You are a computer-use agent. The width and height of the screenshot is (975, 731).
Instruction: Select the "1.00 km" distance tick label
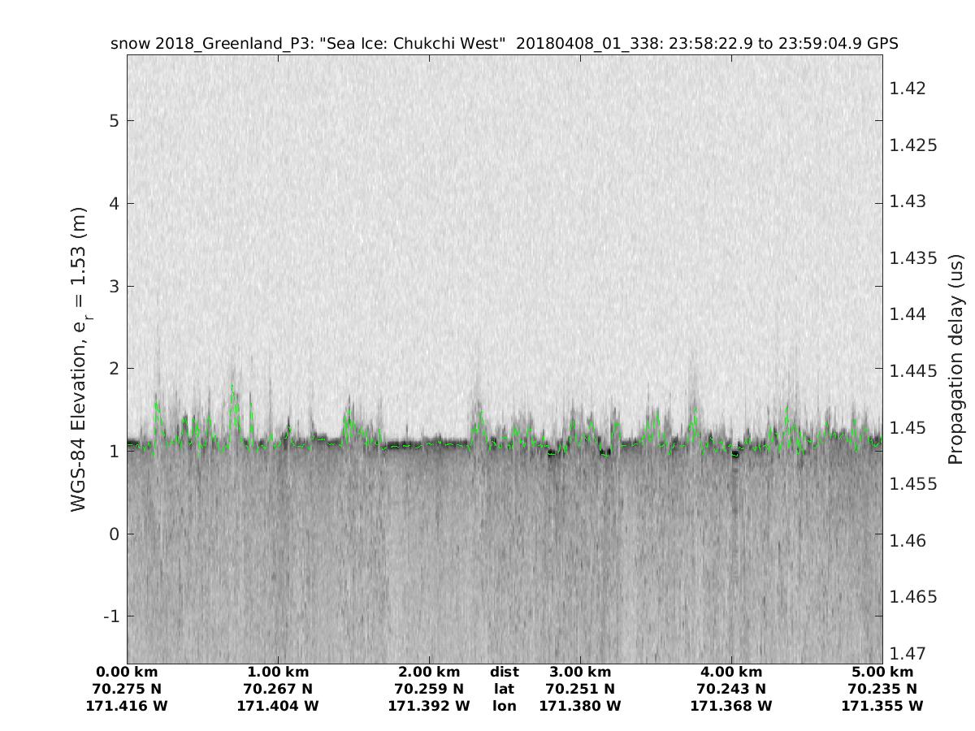[278, 673]
